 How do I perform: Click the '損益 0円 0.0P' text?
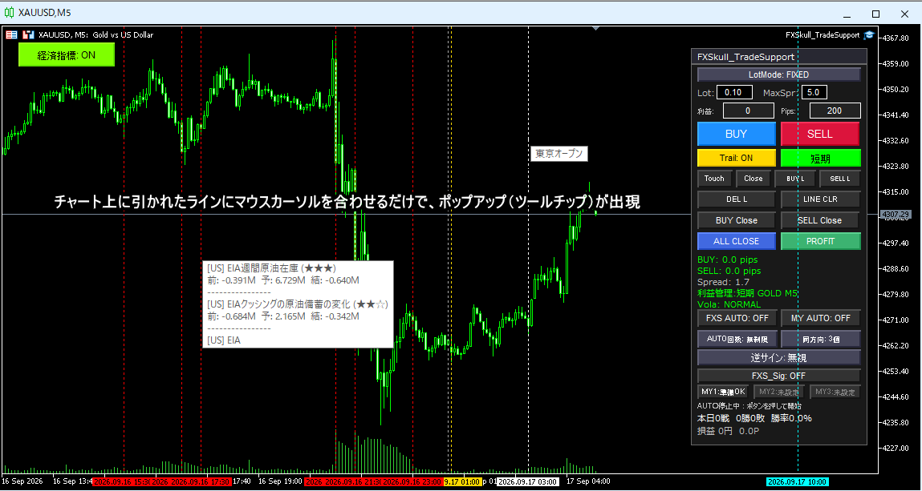pyautogui.click(x=729, y=431)
